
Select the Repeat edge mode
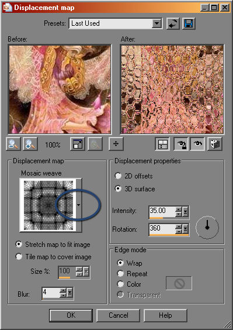coord(120,274)
